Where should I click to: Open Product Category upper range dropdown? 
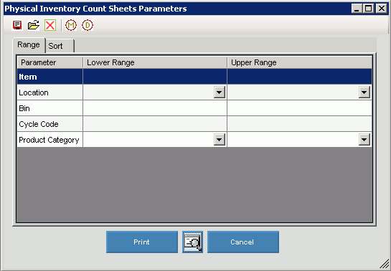pyautogui.click(x=364, y=140)
